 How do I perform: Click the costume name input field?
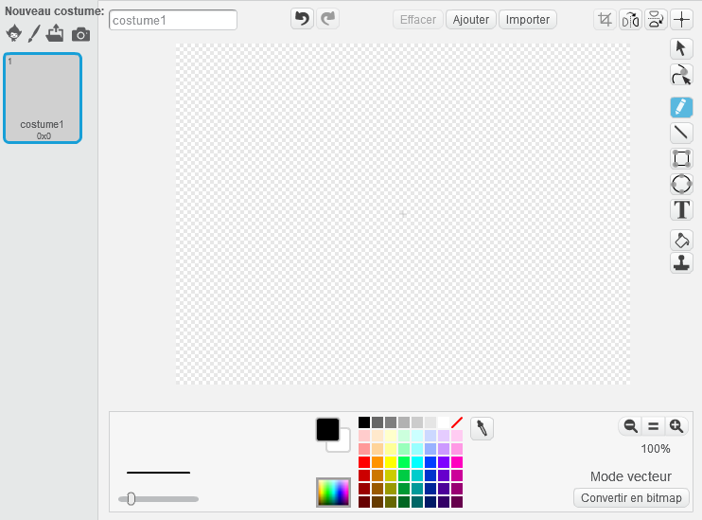173,20
